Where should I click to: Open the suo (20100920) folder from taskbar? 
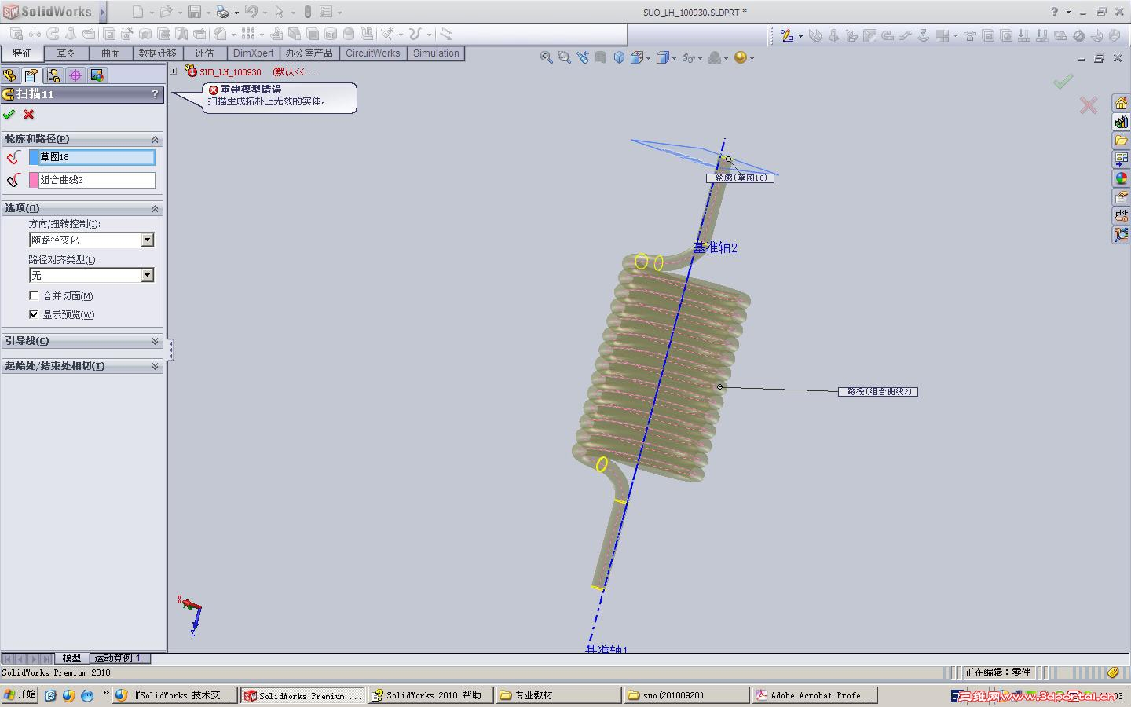686,695
